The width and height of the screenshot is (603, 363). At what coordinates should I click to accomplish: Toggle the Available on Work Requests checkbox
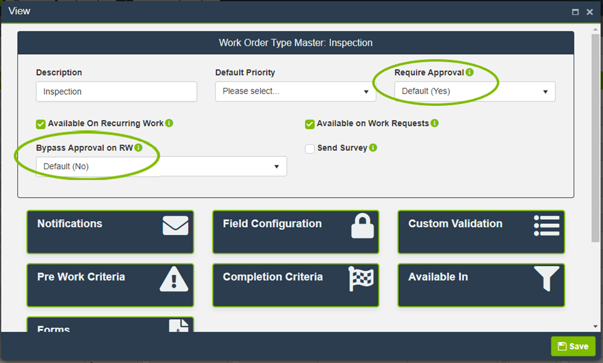310,124
